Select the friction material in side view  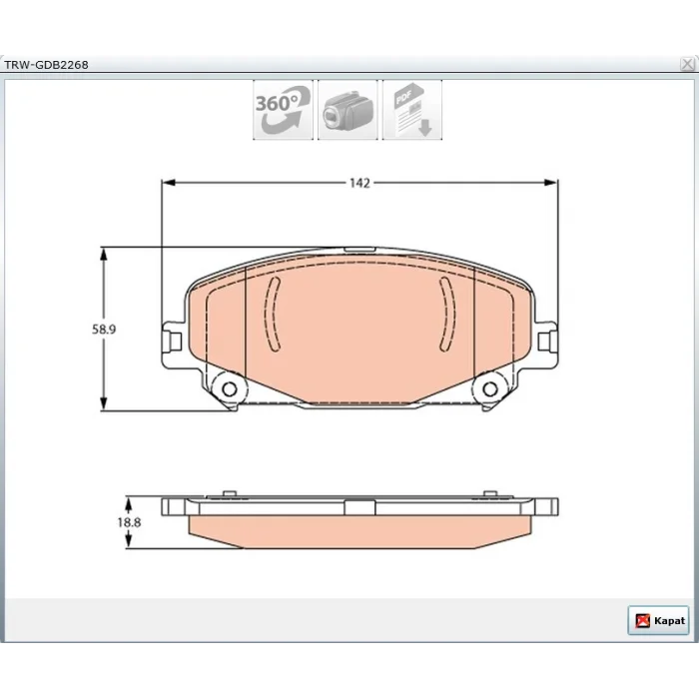359,532
